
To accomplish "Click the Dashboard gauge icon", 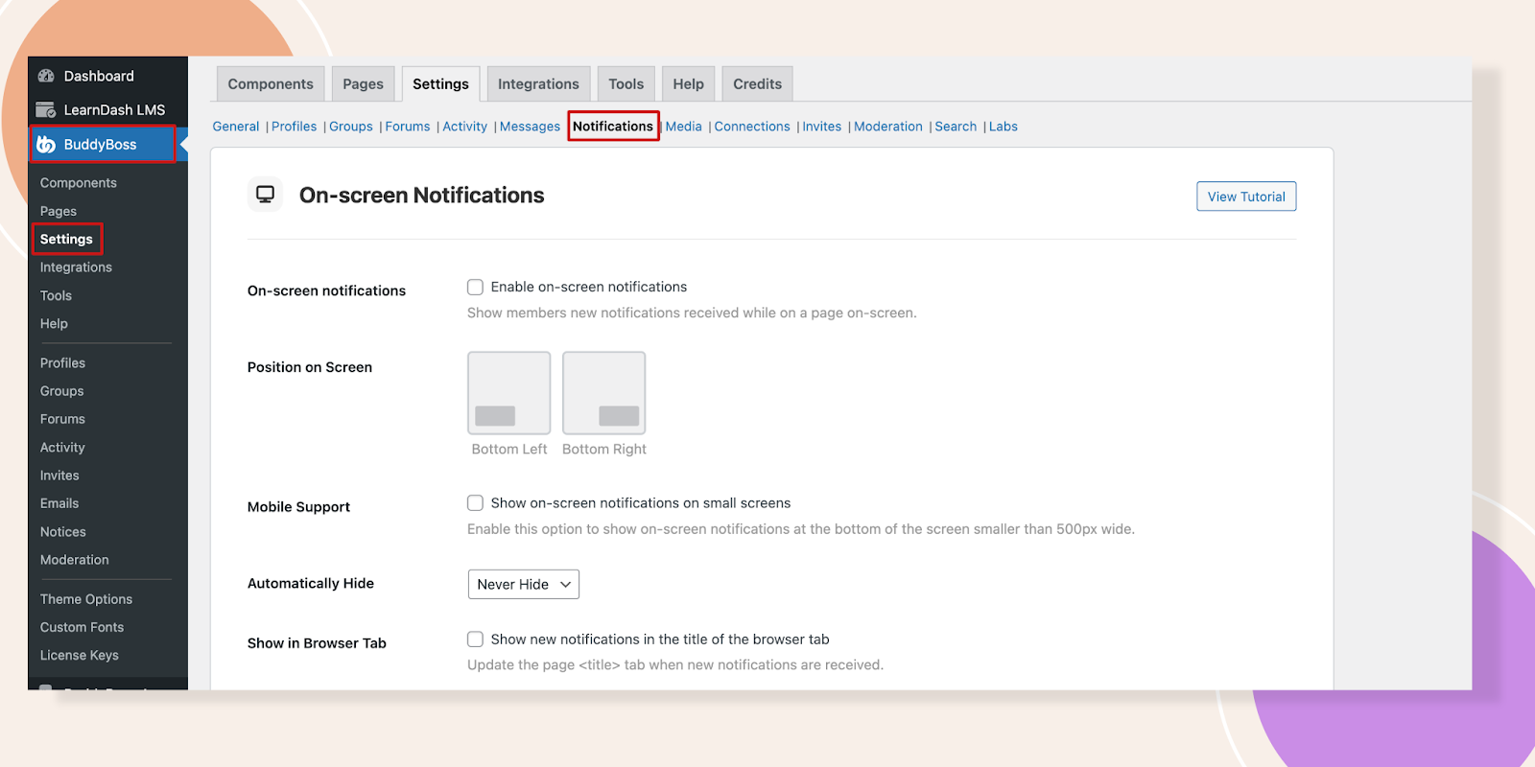I will (46, 76).
